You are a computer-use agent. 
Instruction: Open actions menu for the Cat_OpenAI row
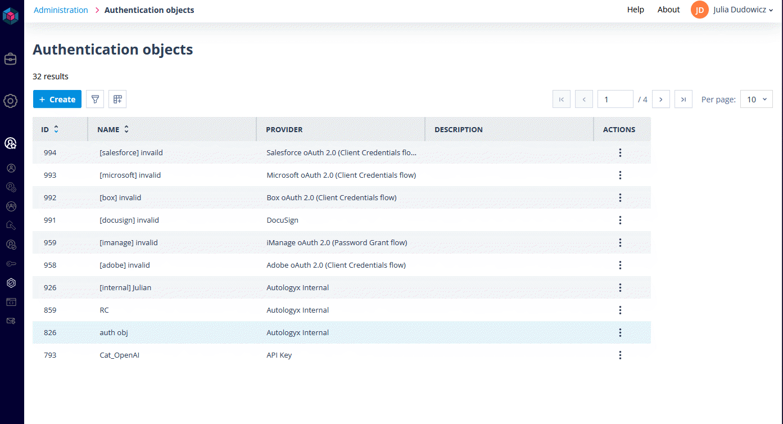tap(620, 355)
